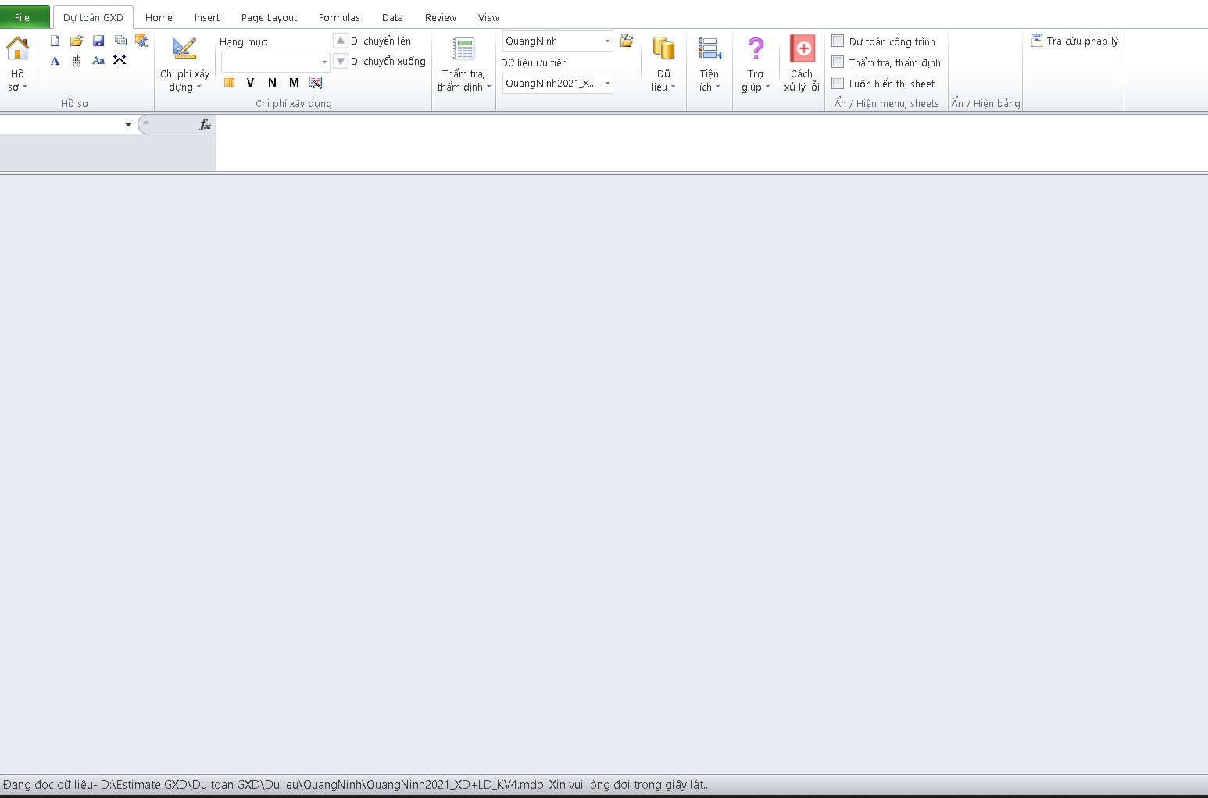Expand the Hạng mục dropdown
Viewport: 1208px width, 798px height.
(324, 62)
